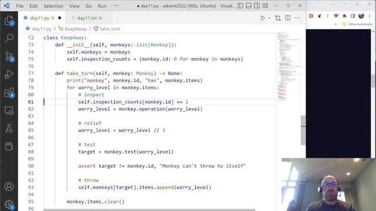Click take_turn in the breadcrumb
Screen dimensions: 376x211
pyautogui.click(x=110, y=29)
